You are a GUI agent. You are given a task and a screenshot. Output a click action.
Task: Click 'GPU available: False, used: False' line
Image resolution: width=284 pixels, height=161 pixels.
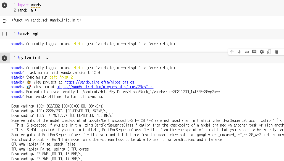(x=43, y=144)
